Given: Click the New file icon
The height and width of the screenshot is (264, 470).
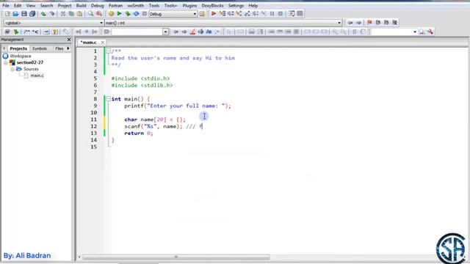Looking at the screenshot, I should (7, 14).
